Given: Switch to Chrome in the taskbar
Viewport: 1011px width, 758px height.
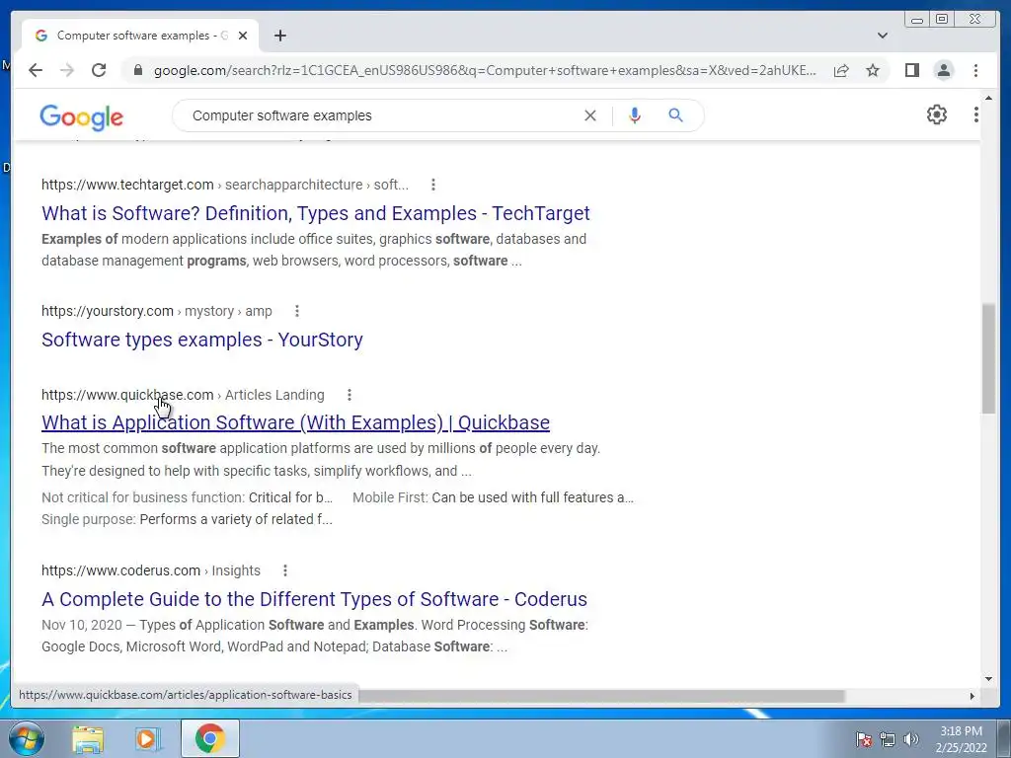Looking at the screenshot, I should (210, 738).
